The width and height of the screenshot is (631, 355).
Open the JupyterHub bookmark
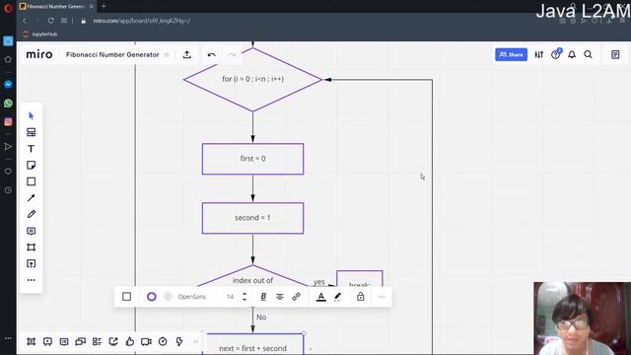pos(39,35)
